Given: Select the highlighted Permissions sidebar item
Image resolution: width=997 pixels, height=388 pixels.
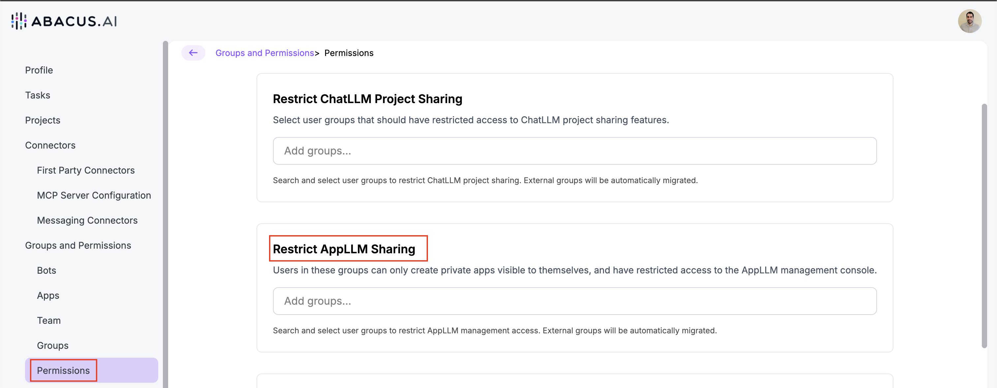Looking at the screenshot, I should coord(64,370).
